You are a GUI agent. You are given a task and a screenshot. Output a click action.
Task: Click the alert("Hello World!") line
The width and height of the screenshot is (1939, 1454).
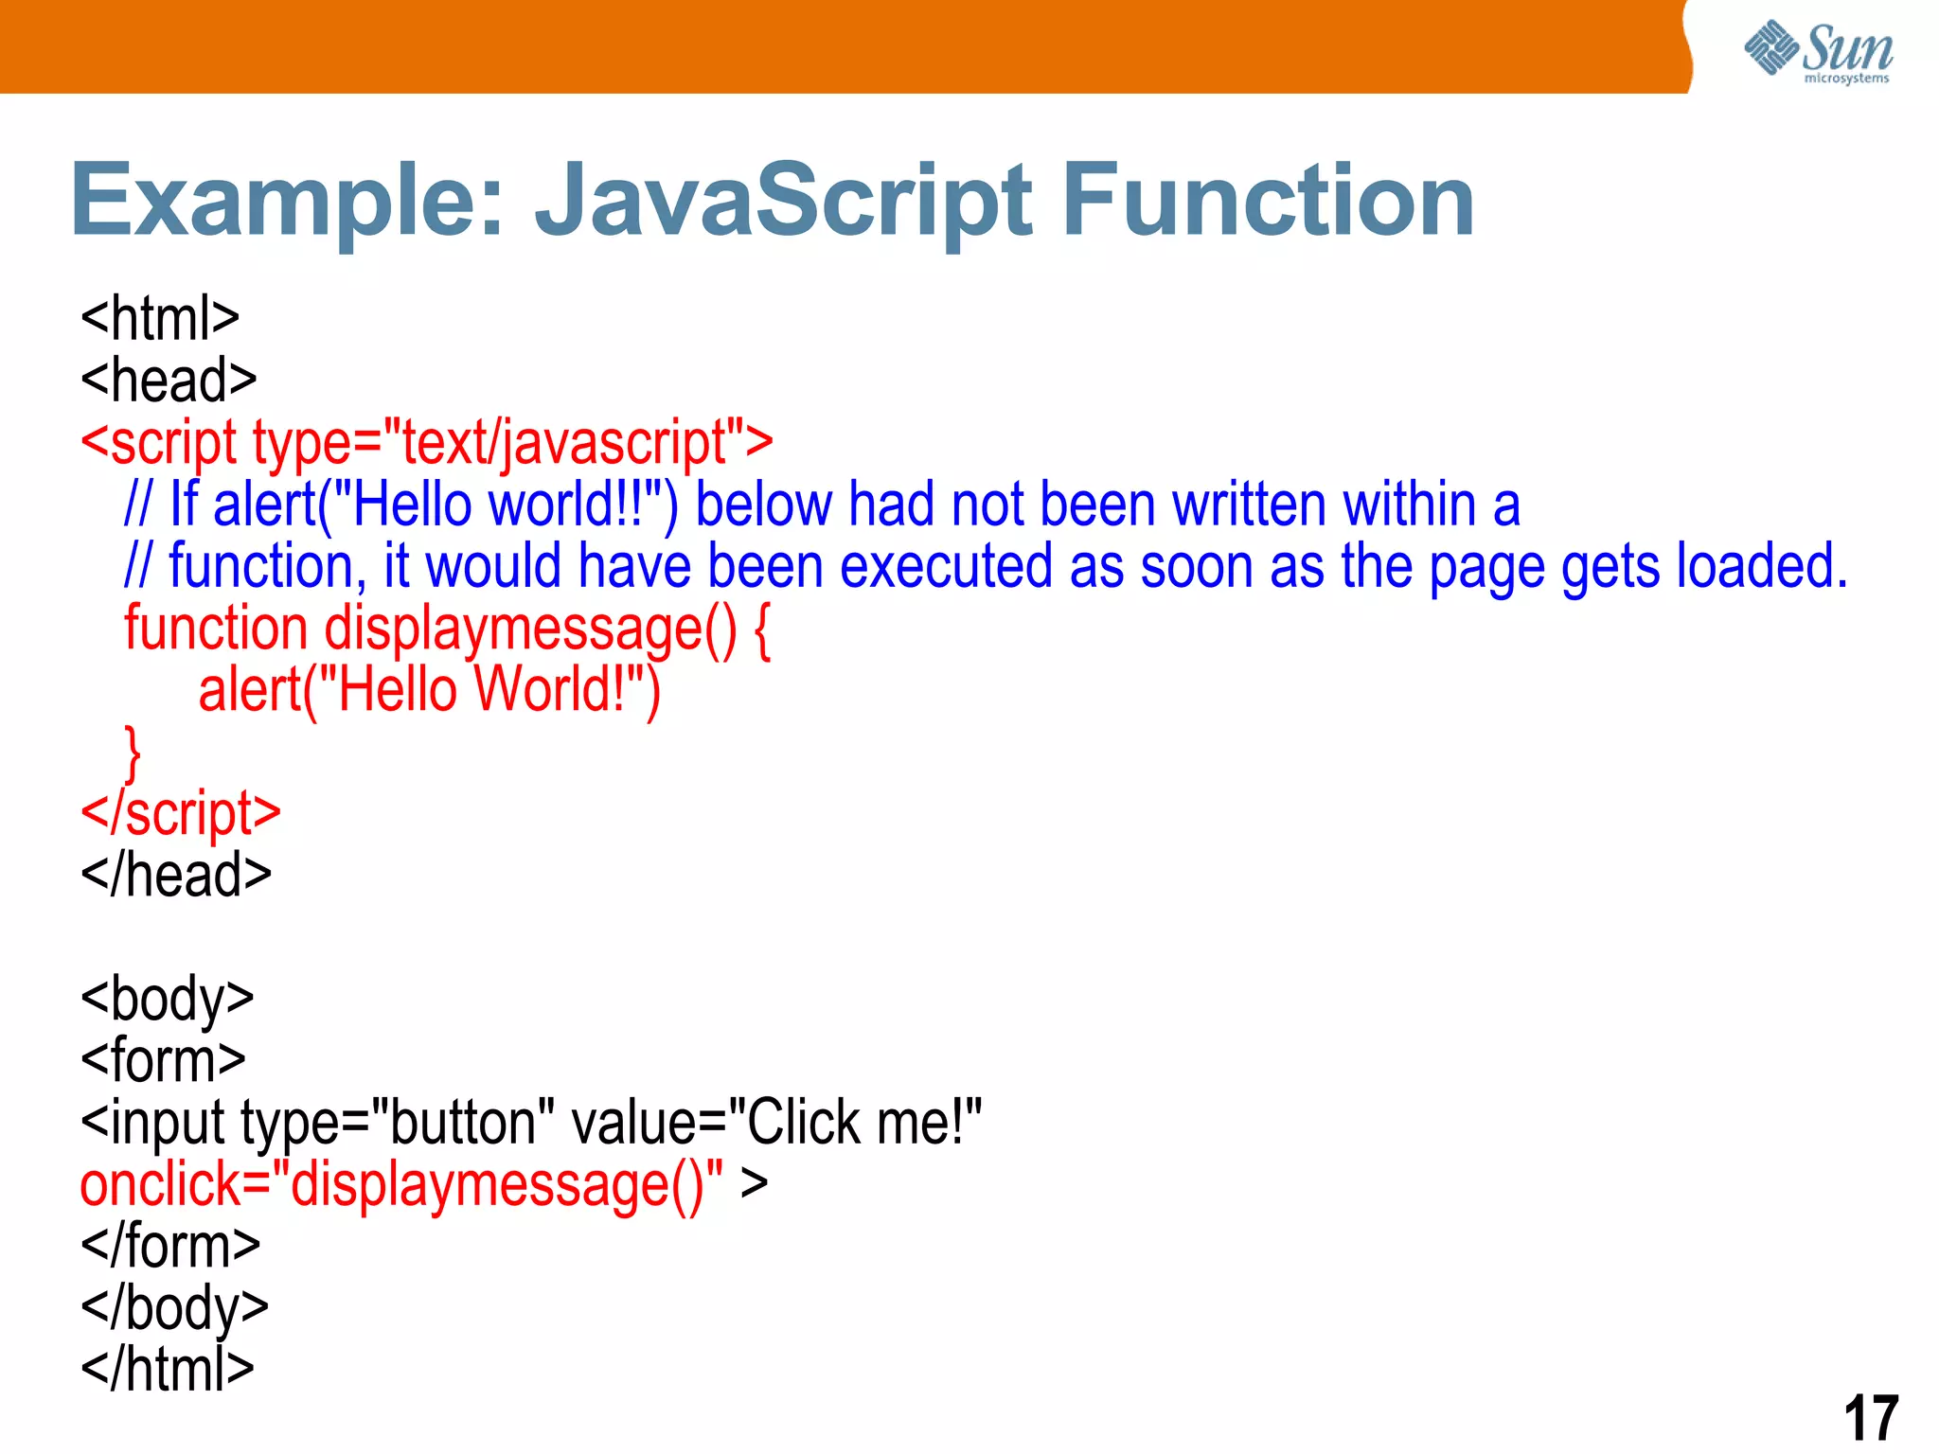429,689
